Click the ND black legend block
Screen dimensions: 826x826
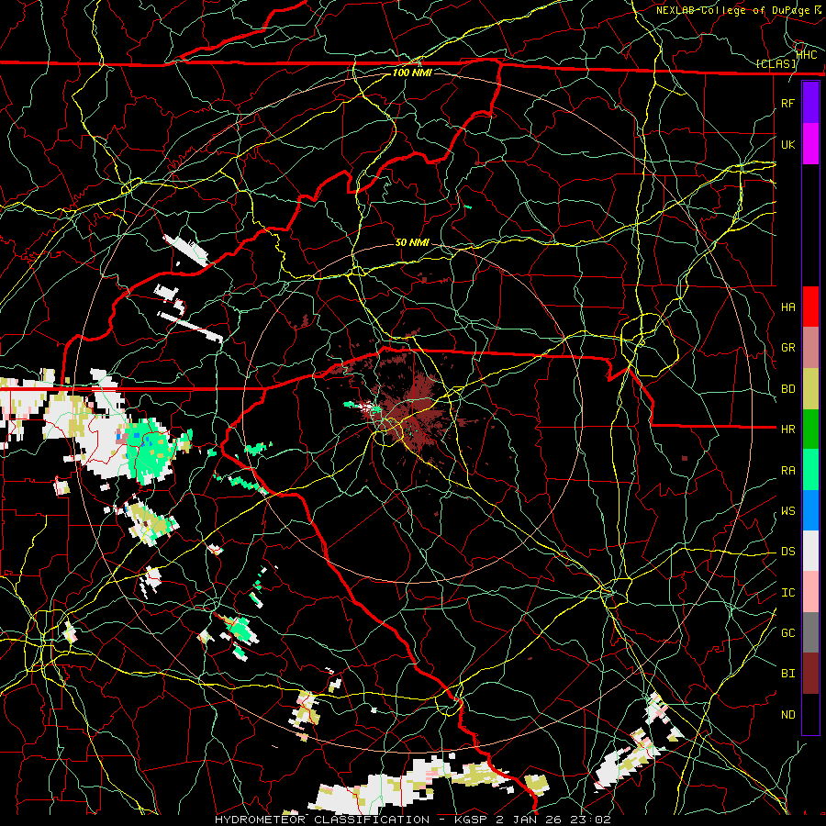pos(810,714)
